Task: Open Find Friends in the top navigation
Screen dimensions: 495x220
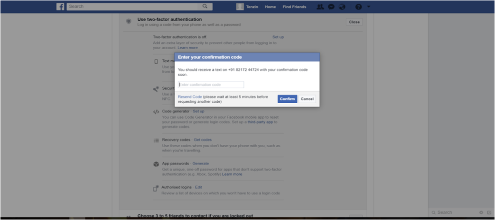Action: (x=294, y=7)
